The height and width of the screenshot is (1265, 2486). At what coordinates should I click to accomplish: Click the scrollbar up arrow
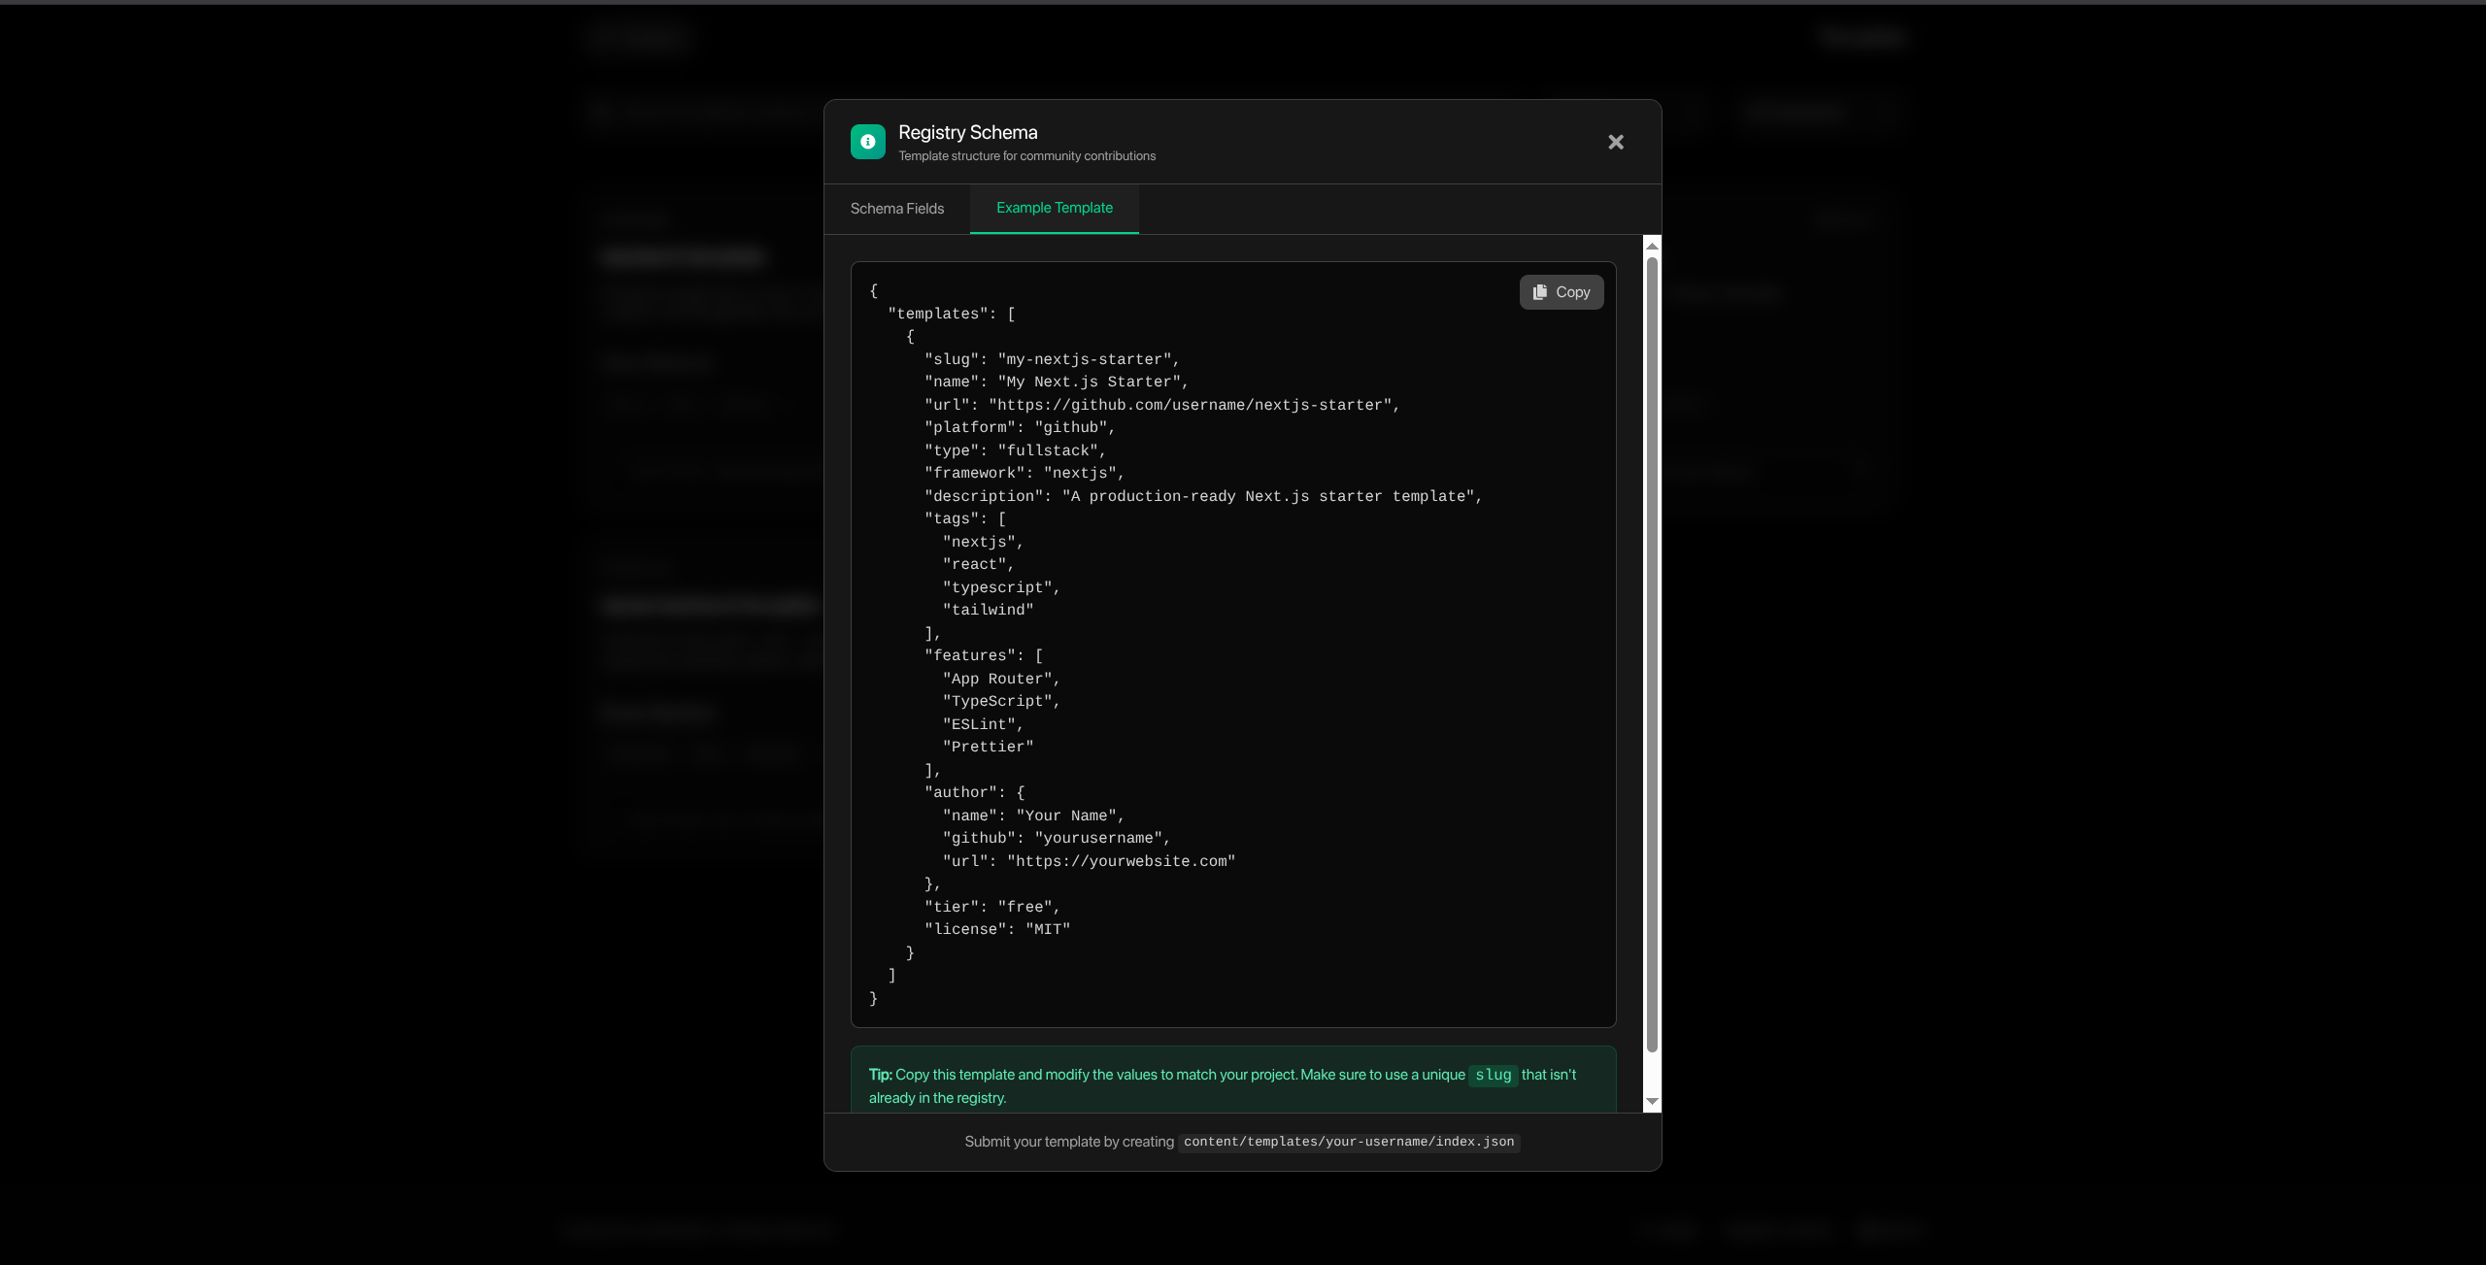[x=1652, y=246]
